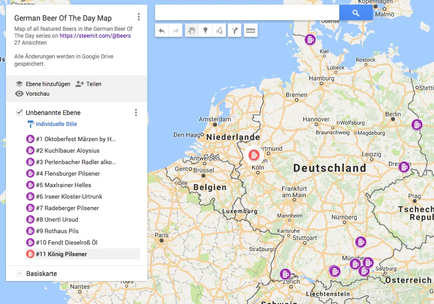Click Ebene hinzufügen to add layer
The width and height of the screenshot is (434, 304).
pos(43,84)
